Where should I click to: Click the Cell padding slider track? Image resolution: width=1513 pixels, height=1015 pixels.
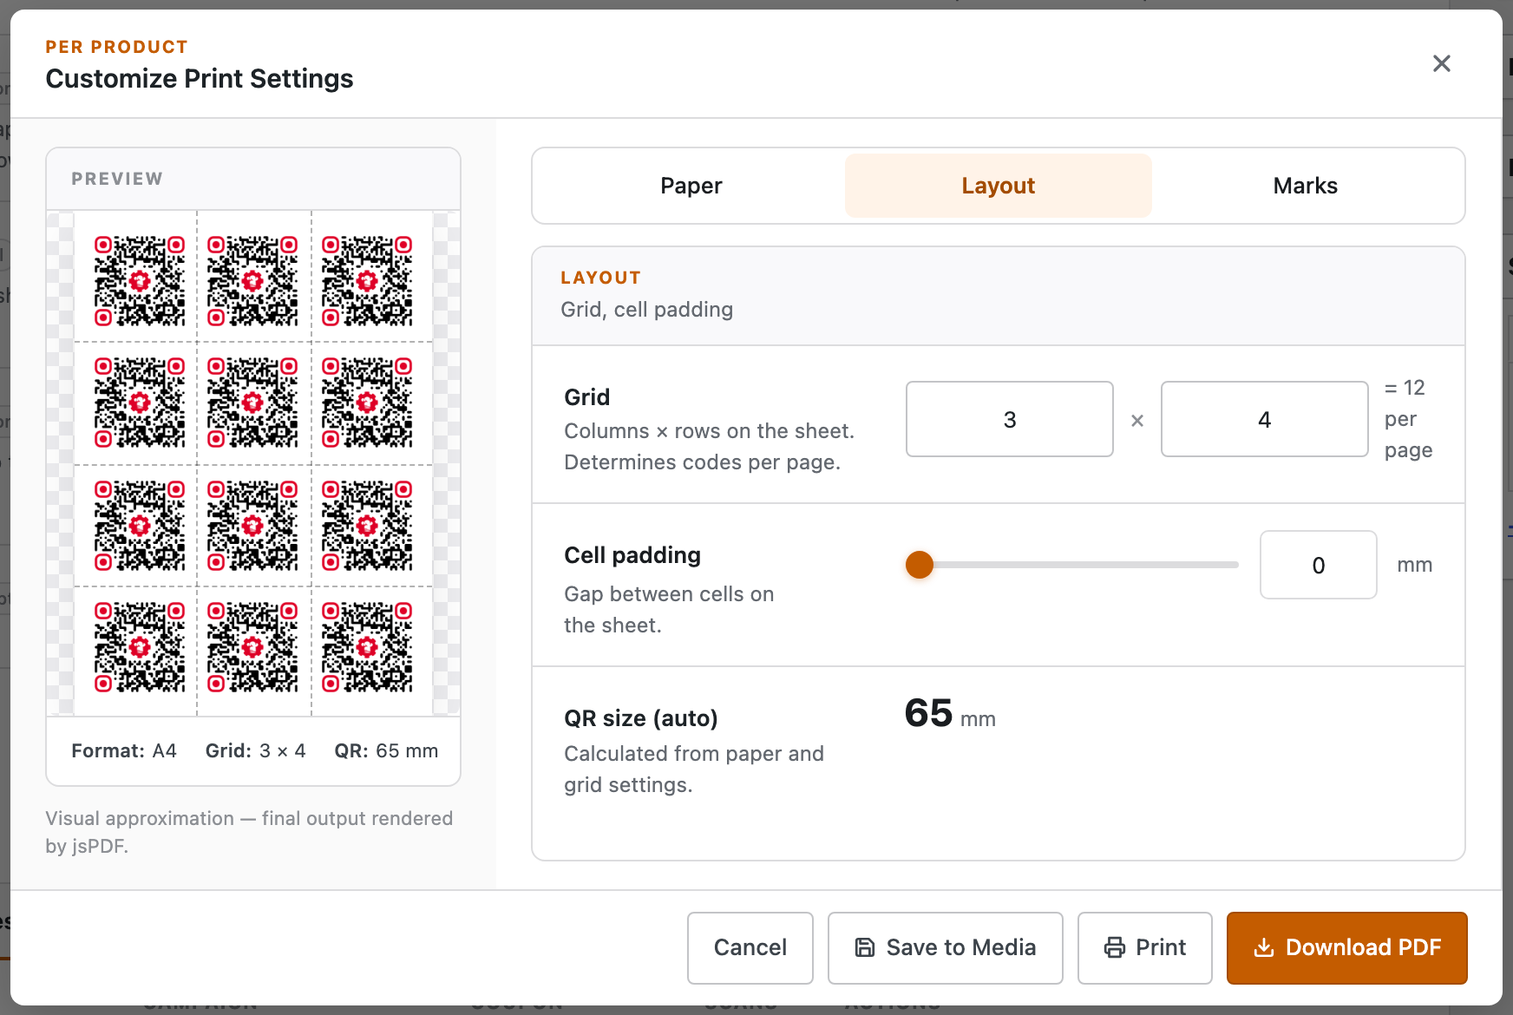coord(1072,565)
